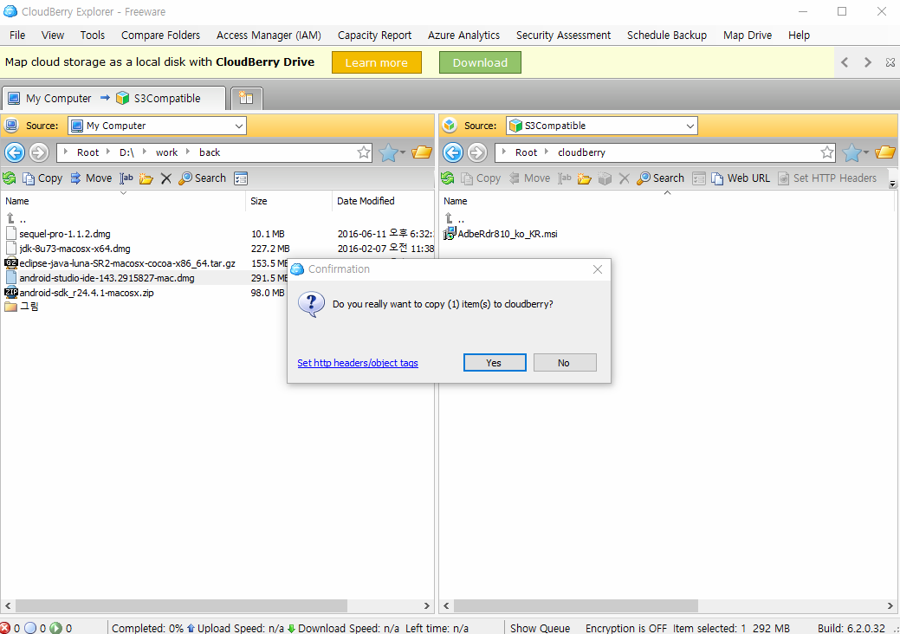Expand the Root breadcrumb arrow left pane

click(66, 152)
